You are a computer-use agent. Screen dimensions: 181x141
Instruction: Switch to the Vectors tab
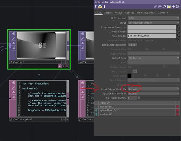click(x=108, y=13)
